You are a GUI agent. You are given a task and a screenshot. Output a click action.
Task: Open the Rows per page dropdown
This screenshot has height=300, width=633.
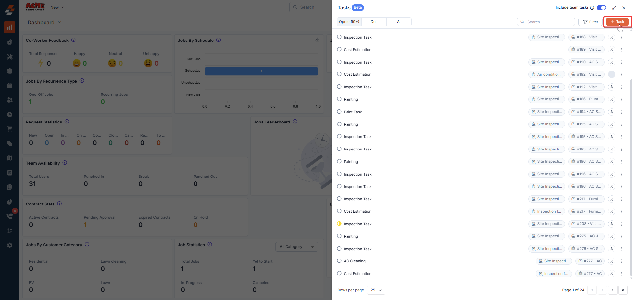pos(376,290)
